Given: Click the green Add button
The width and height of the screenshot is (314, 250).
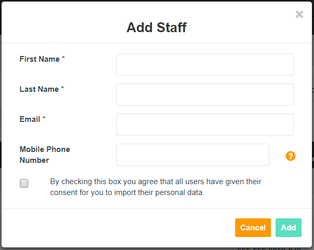Looking at the screenshot, I should tap(289, 228).
